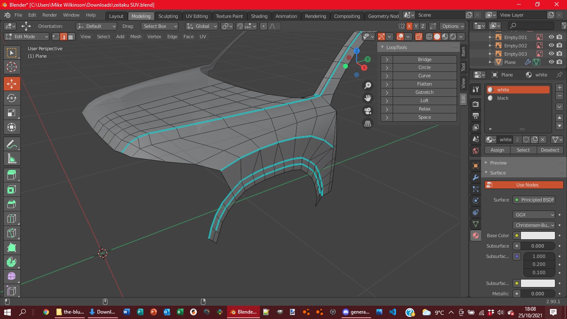Toggle camera view icon in viewport
Viewport: 567px width, 319px height.
pos(368,111)
